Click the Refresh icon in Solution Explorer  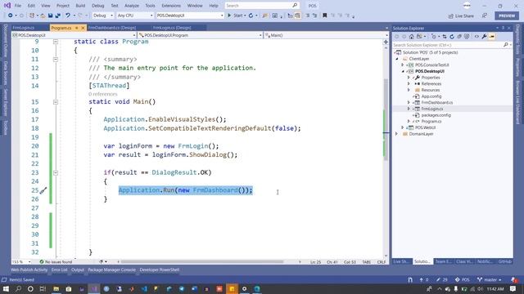452,37
